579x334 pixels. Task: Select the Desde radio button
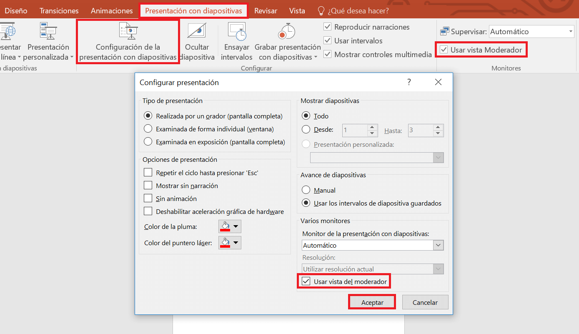[306, 130]
